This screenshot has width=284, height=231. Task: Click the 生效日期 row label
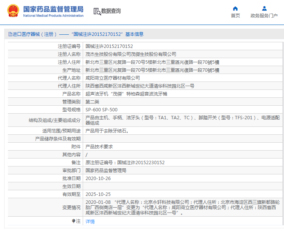coord(71,186)
